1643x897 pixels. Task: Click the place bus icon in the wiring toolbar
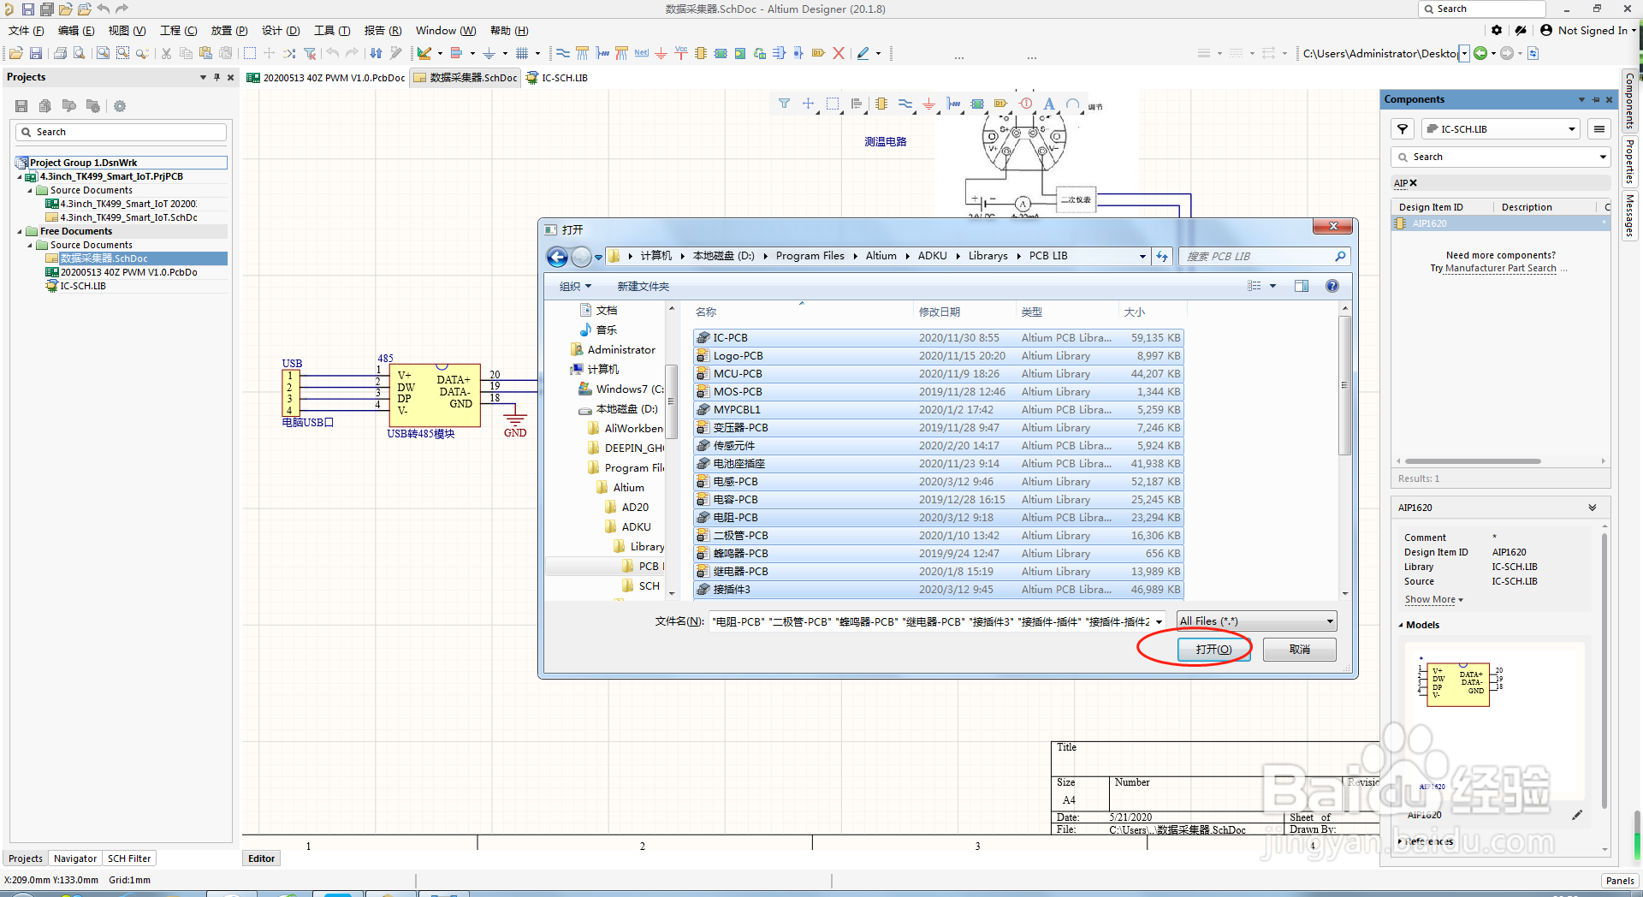[582, 53]
